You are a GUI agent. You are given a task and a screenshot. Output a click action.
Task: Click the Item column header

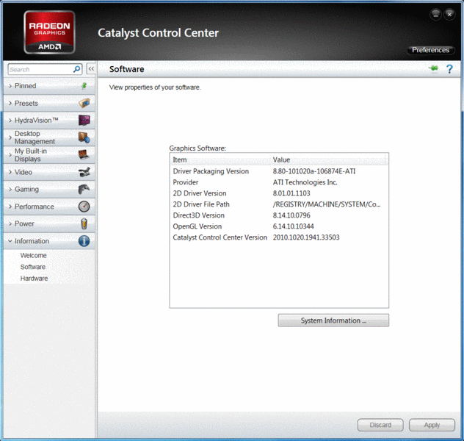[x=220, y=159]
